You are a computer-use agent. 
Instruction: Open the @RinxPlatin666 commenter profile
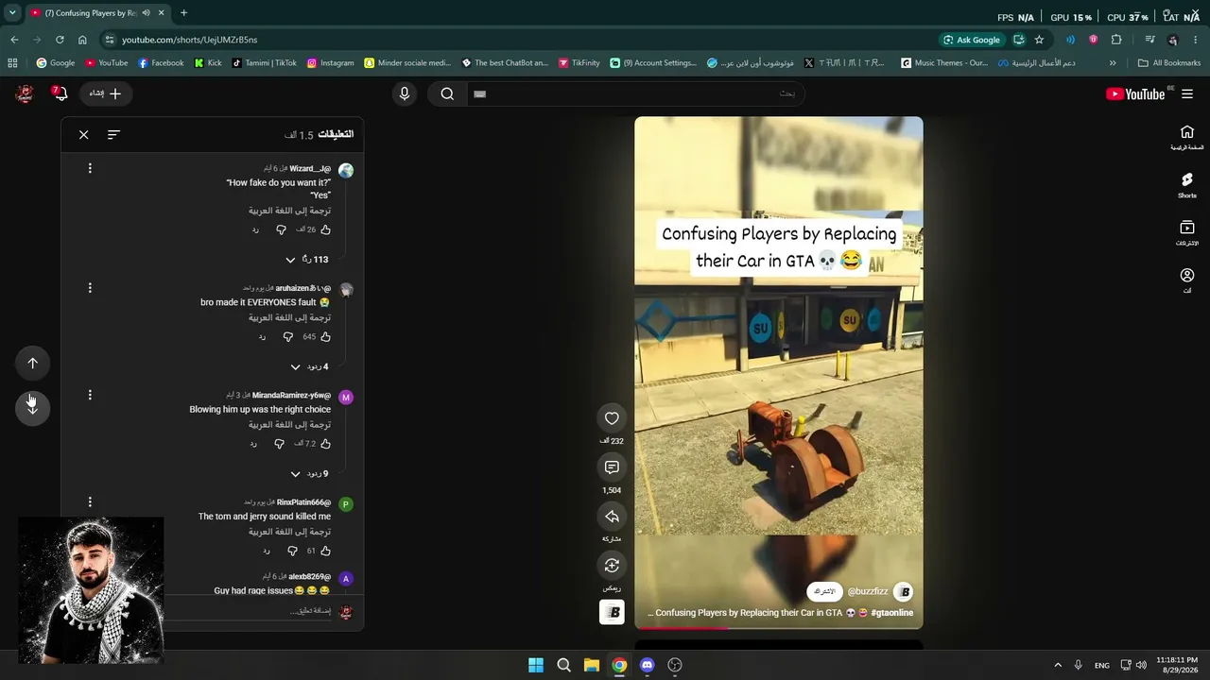[303, 502]
